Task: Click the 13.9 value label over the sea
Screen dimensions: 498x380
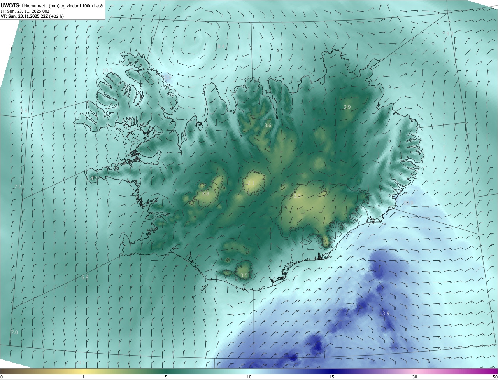Action: pos(384,313)
